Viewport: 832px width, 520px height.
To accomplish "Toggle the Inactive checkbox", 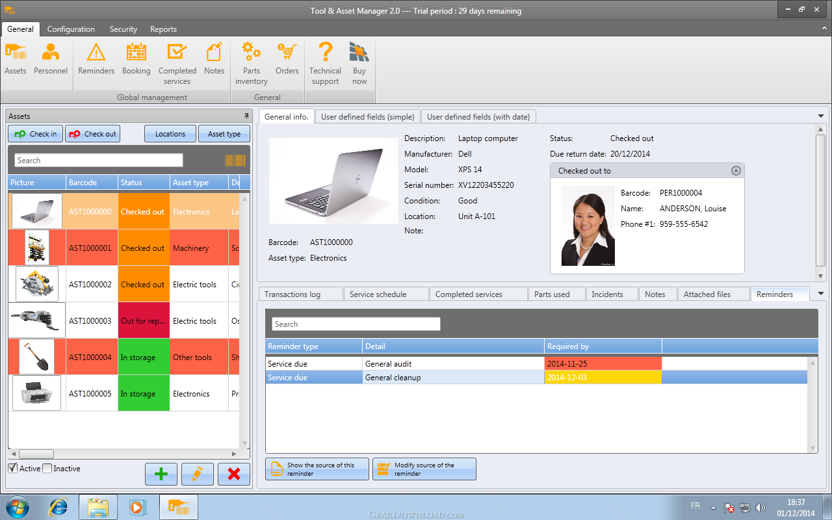I will pyautogui.click(x=47, y=468).
